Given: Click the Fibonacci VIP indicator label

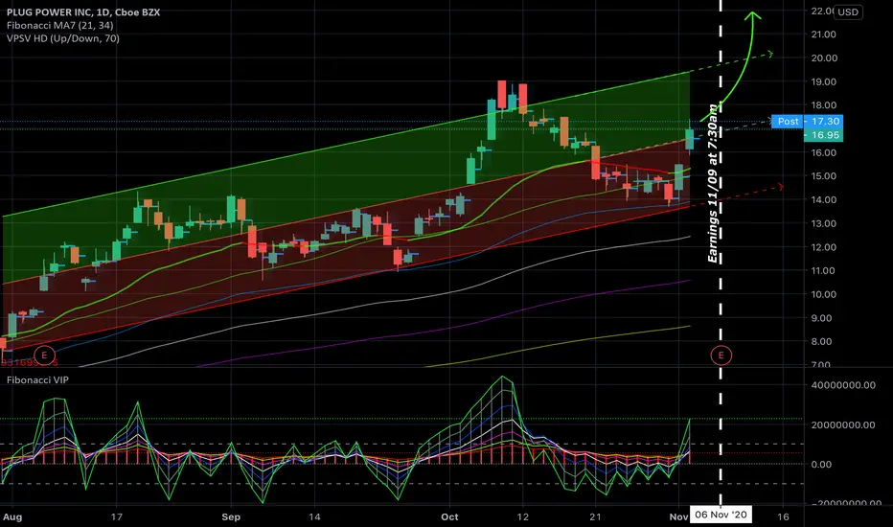Looking at the screenshot, I should [x=37, y=380].
